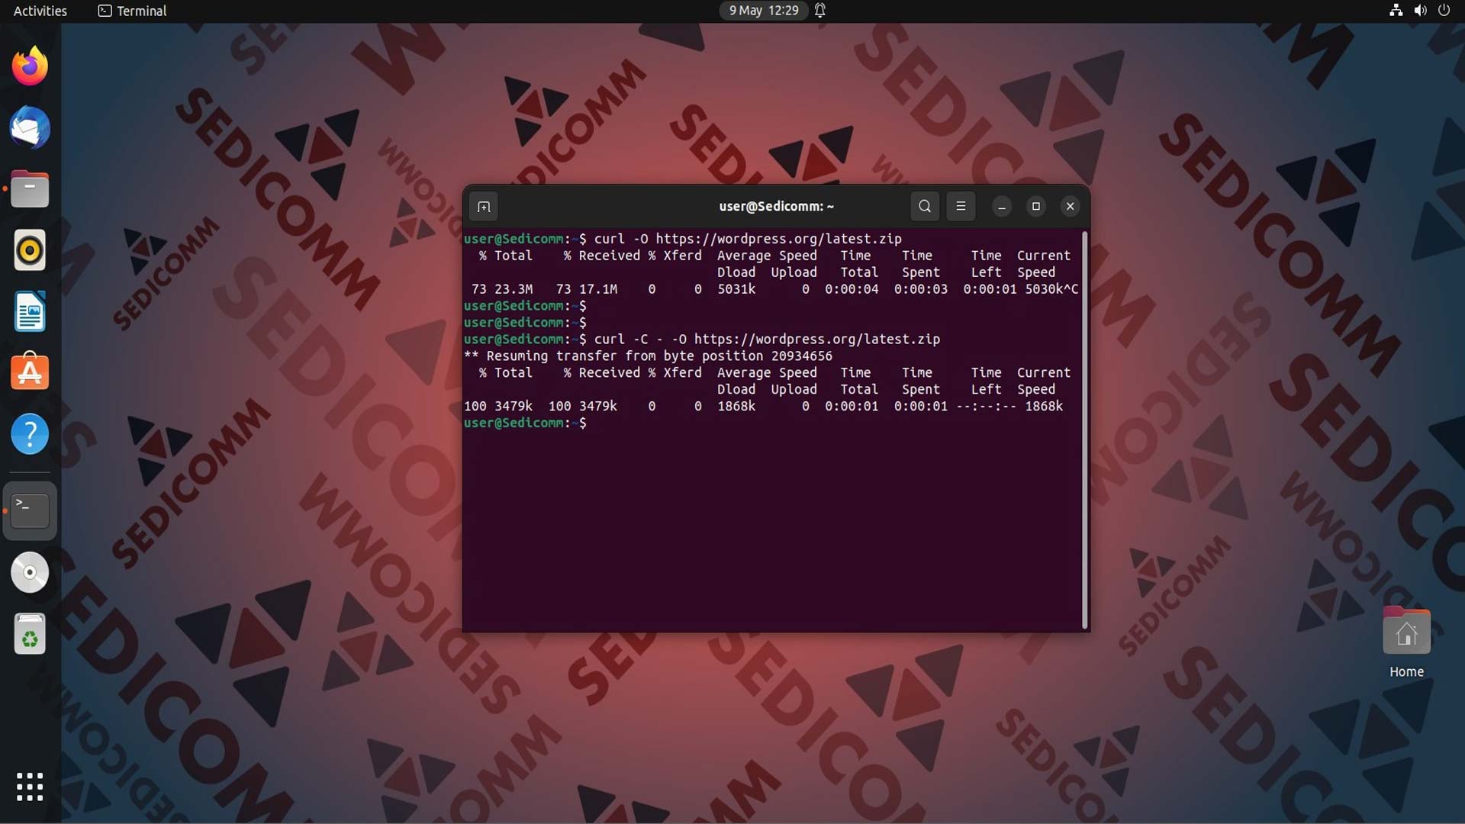Click the last empty terminal prompt
The image size is (1465, 824).
526,423
